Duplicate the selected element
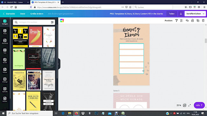207x116 pixels. click(198, 21)
